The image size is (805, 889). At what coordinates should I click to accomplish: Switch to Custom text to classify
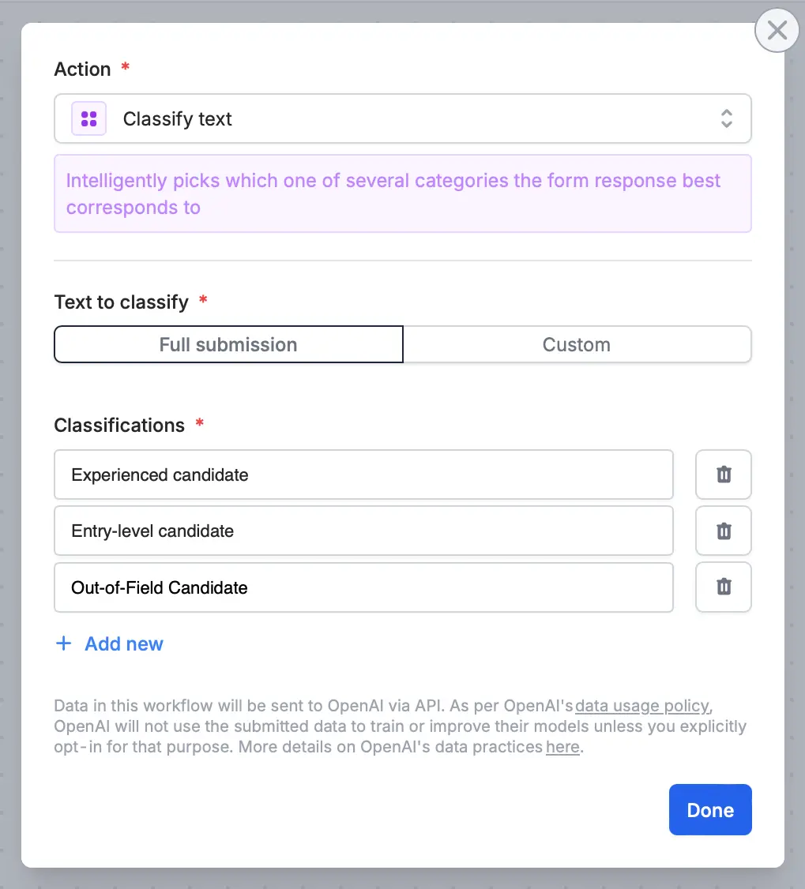[x=576, y=344]
